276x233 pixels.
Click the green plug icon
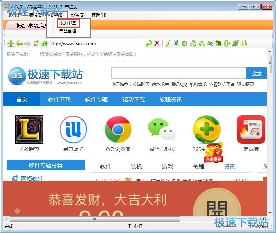pyautogui.click(x=236, y=43)
